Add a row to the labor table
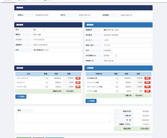This screenshot has height=138, width=167. pyautogui.click(x=91, y=101)
